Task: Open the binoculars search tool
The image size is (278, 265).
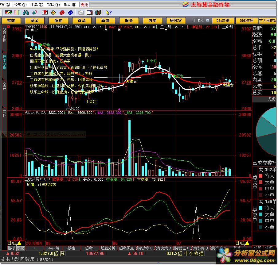Action: click(x=26, y=12)
